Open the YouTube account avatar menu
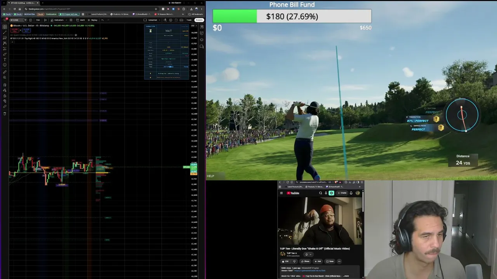 [x=358, y=193]
